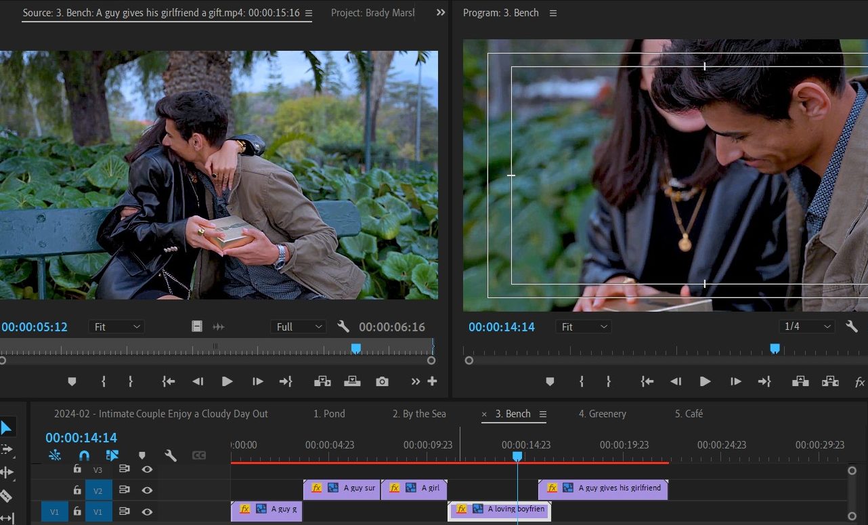Export frame with the camera icon
Viewport: 868px width, 525px height.
point(383,381)
